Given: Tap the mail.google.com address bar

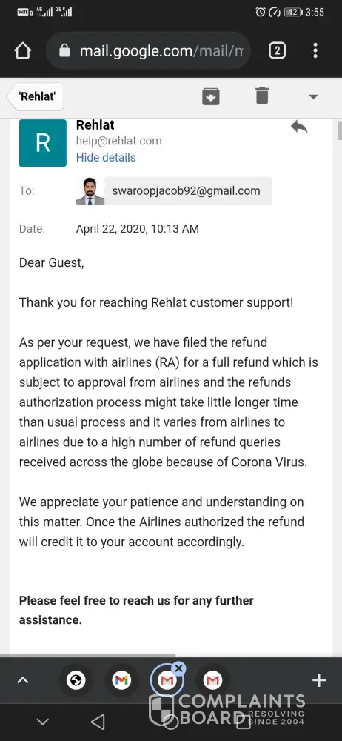Looking at the screenshot, I should (x=148, y=50).
